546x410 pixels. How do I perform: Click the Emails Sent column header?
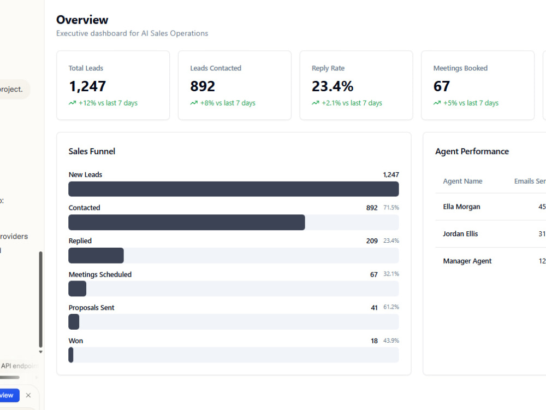530,181
